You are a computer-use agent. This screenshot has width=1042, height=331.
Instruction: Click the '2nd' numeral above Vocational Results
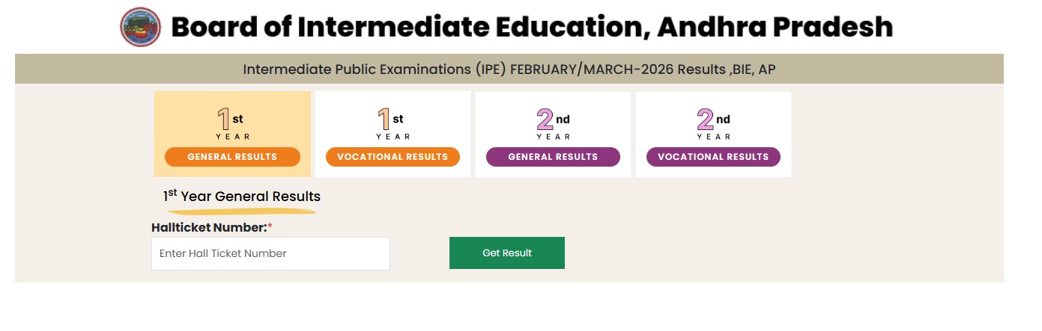click(x=706, y=120)
